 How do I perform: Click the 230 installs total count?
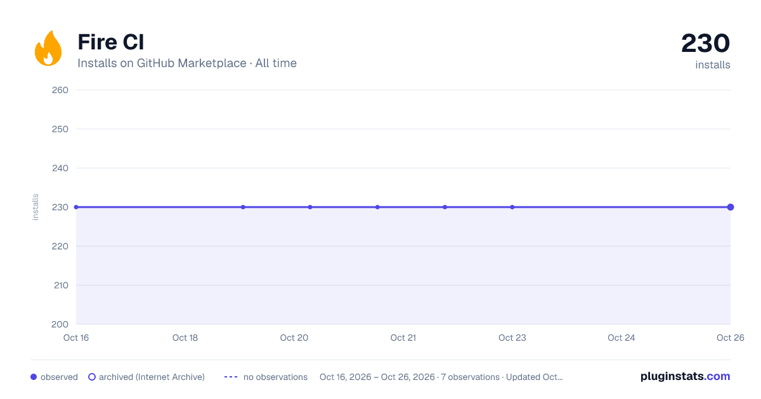pos(706,44)
